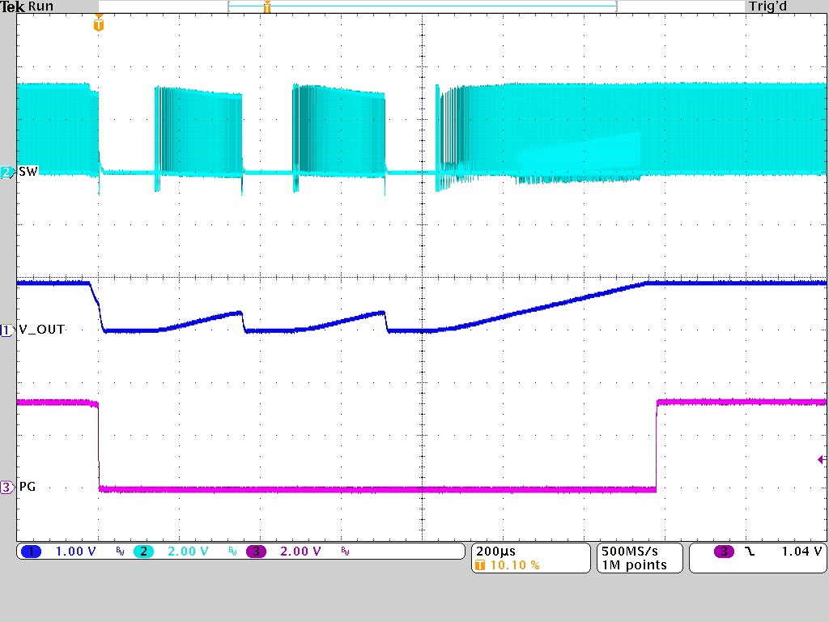The image size is (829, 622).
Task: Select the Channel 1 V_OUT badge
Action: click(6, 330)
